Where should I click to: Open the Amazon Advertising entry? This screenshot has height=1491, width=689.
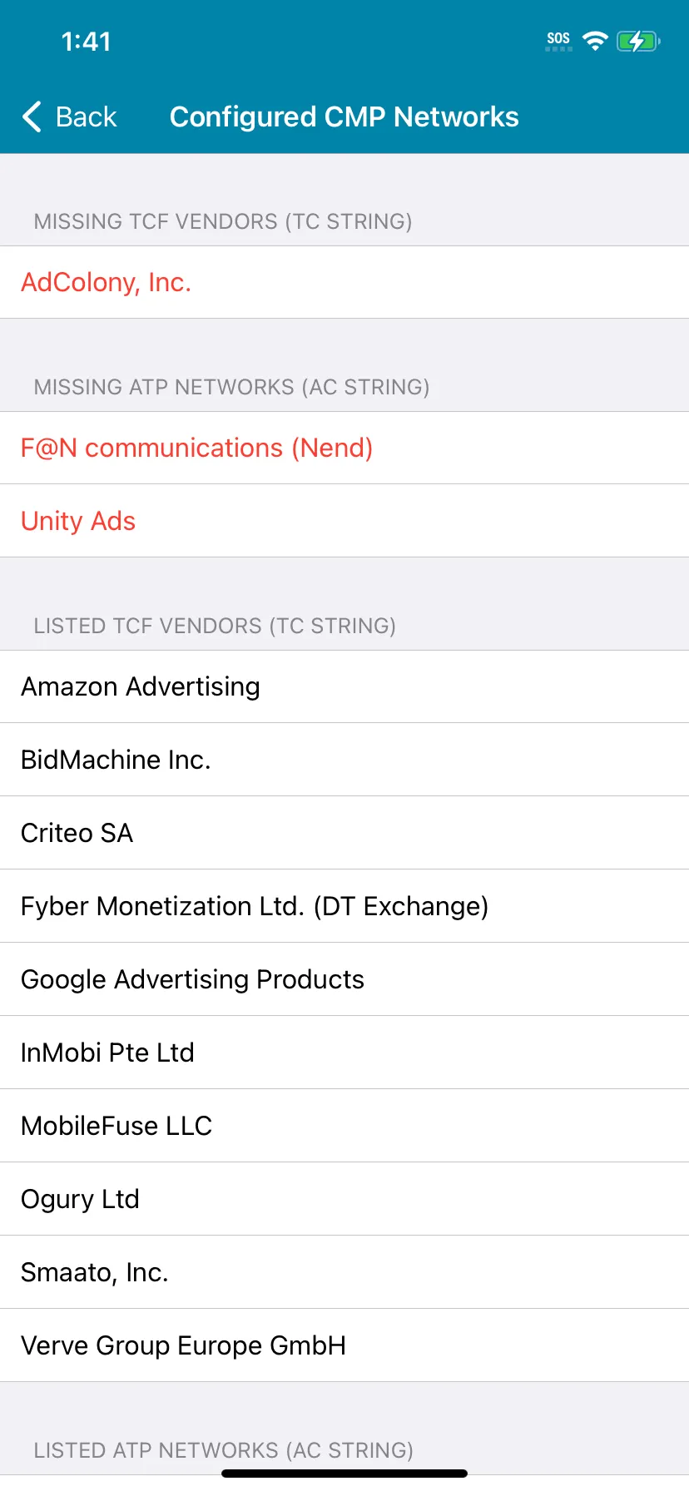140,686
